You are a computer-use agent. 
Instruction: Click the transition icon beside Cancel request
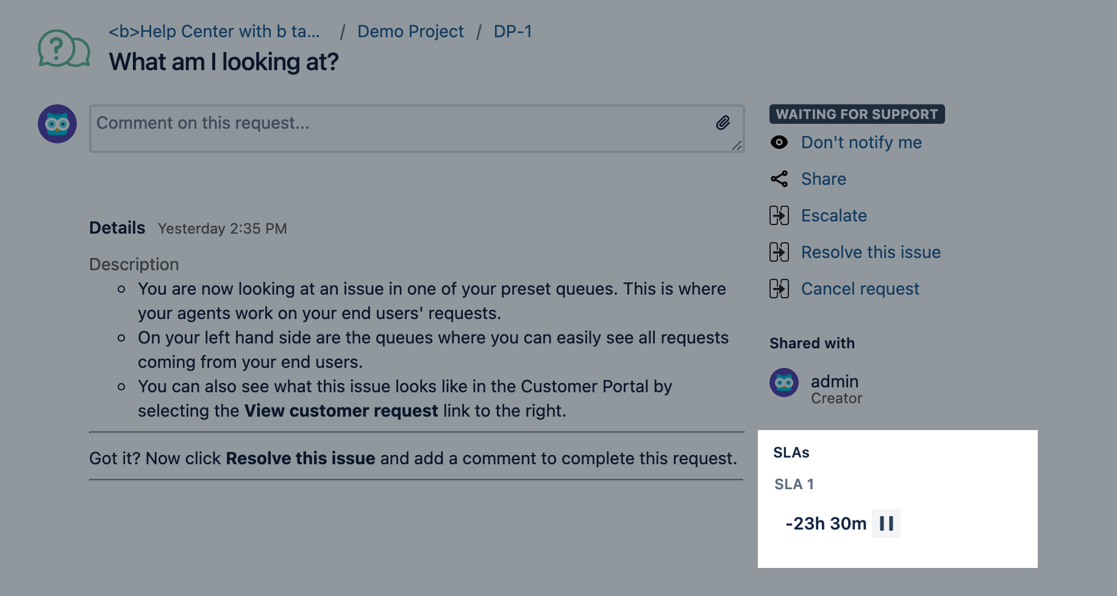tap(779, 289)
